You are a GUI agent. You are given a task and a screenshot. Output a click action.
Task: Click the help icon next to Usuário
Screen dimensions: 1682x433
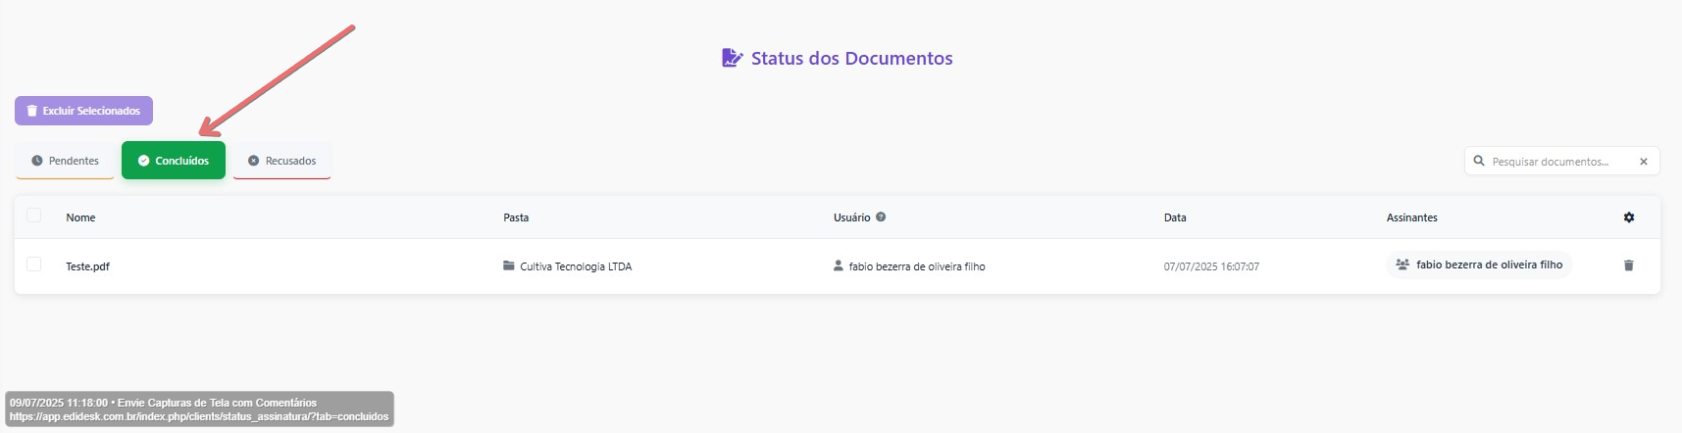point(881,217)
